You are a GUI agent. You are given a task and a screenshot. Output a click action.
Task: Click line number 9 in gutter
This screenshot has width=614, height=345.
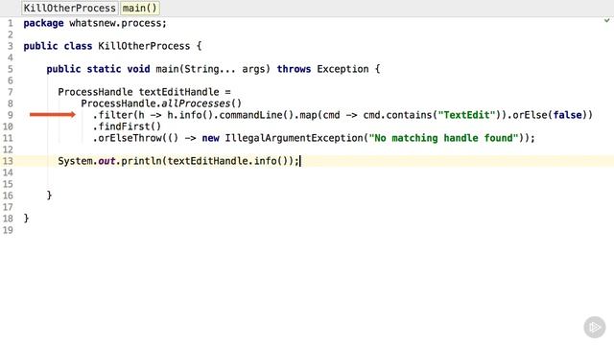point(11,115)
